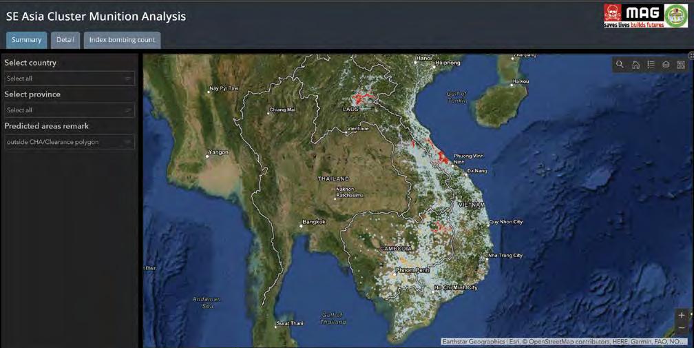Click the Surat Thani map label
This screenshot has width=694, height=348.
click(x=290, y=323)
